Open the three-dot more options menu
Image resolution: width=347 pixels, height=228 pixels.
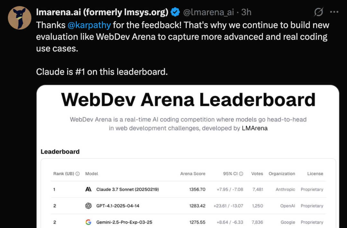pos(334,12)
